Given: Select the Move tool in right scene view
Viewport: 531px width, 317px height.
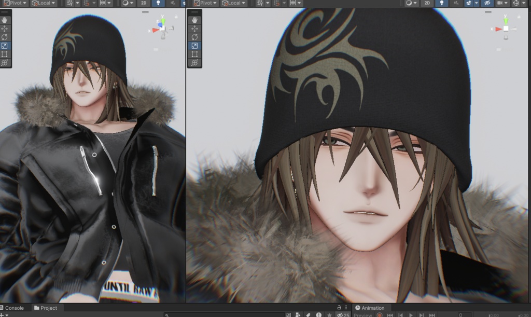Looking at the screenshot, I should pyautogui.click(x=194, y=29).
